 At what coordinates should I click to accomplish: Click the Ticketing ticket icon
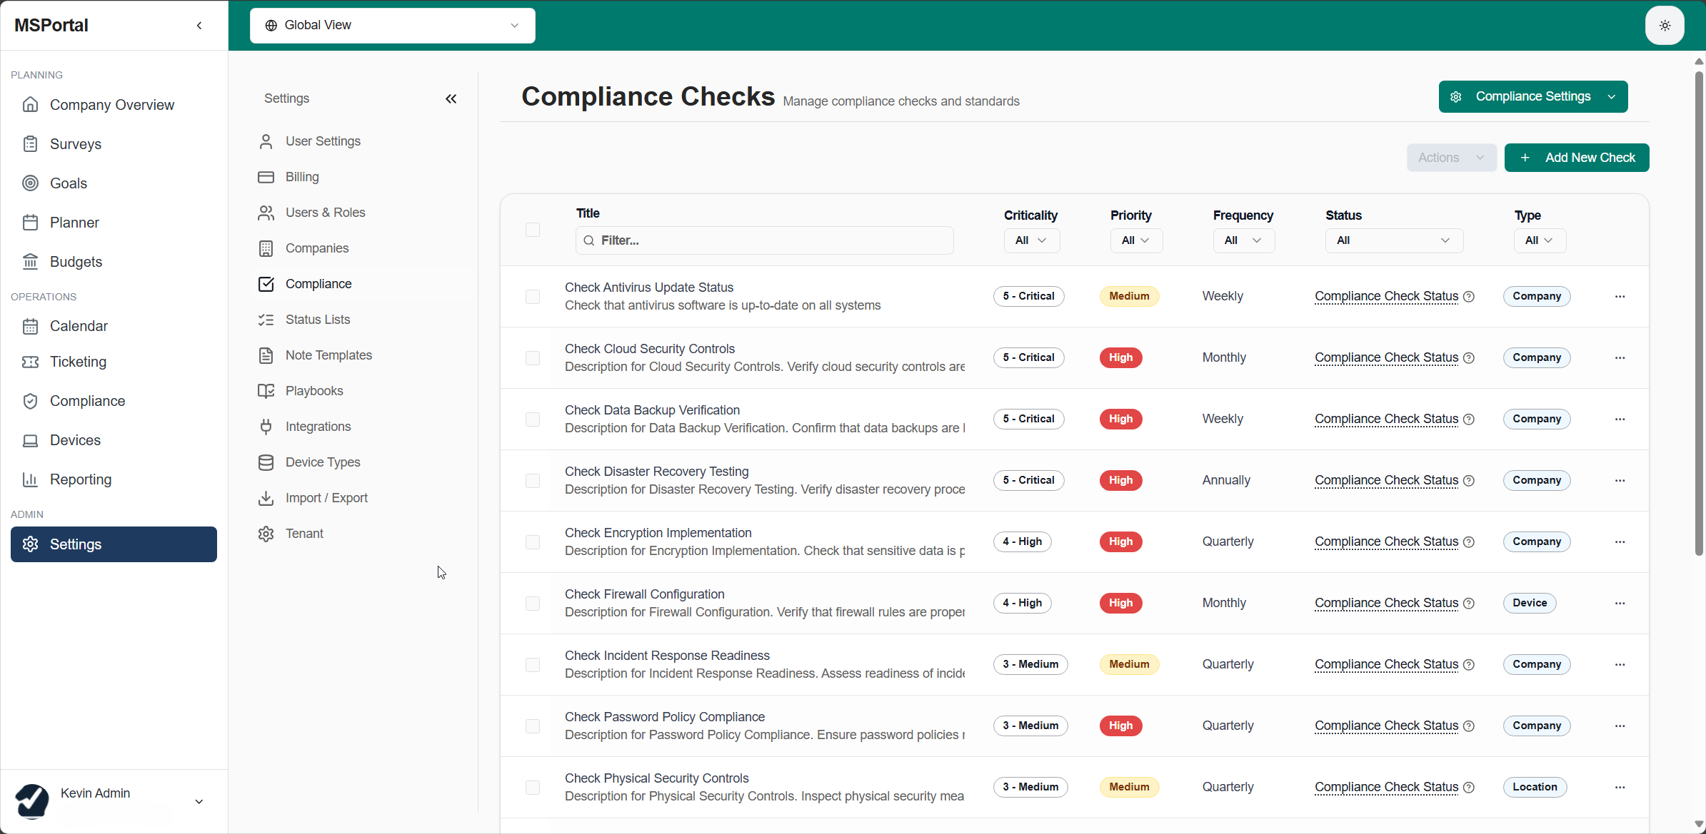click(30, 362)
